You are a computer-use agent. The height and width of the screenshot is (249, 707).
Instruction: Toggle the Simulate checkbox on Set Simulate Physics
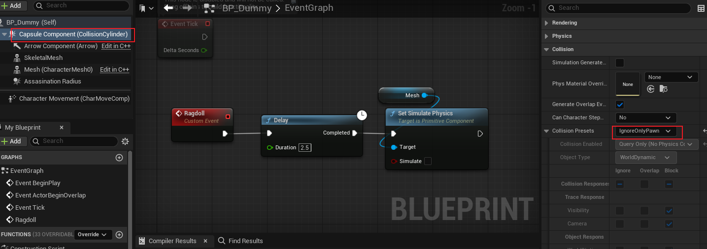tap(428, 161)
